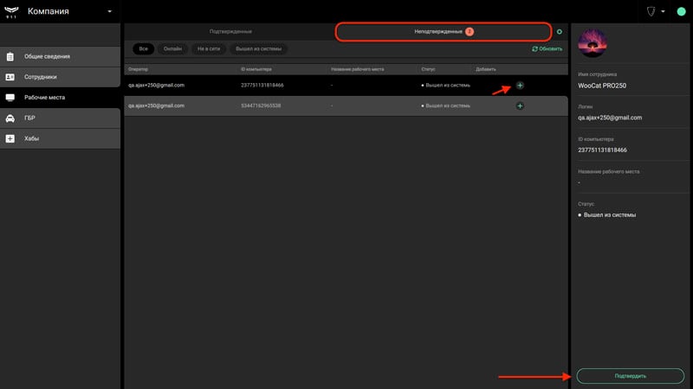Filter workstations by Не в сети
This screenshot has height=389, width=693.
pos(209,49)
